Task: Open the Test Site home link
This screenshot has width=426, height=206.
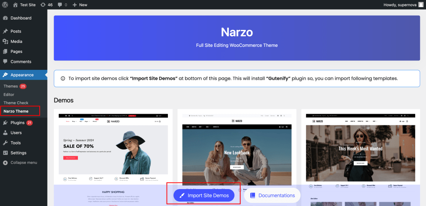Action: [x=24, y=5]
